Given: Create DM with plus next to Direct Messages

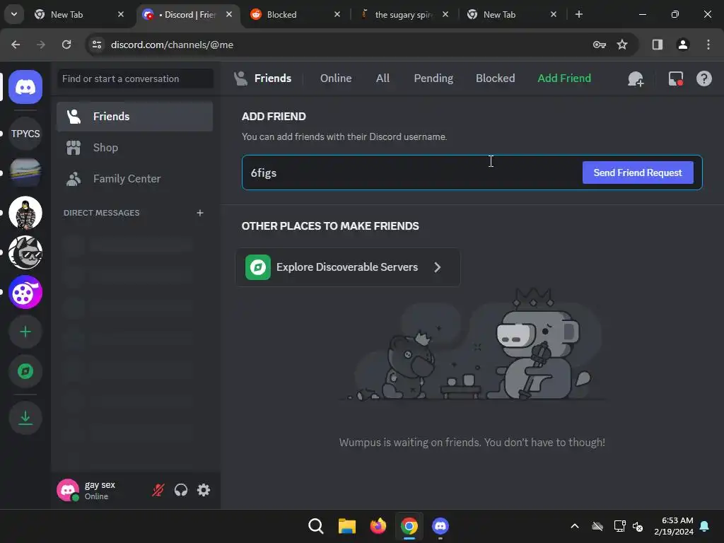Looking at the screenshot, I should [200, 213].
